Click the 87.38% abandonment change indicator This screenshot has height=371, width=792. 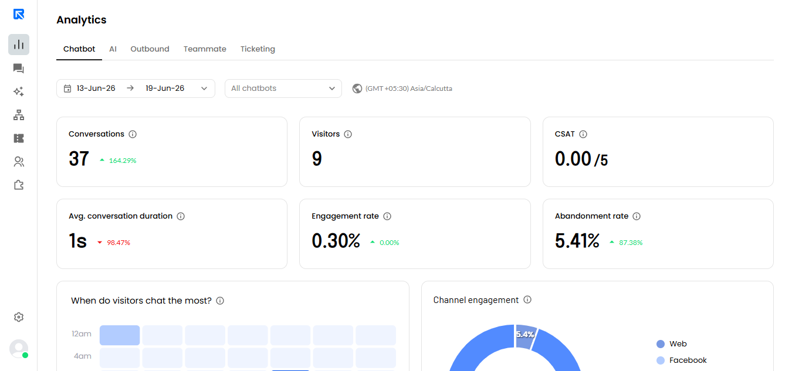pos(626,243)
